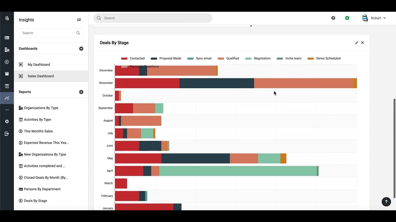The height and width of the screenshot is (222, 396).
Task: Click the page vertical scrollbar
Action: tap(394, 148)
